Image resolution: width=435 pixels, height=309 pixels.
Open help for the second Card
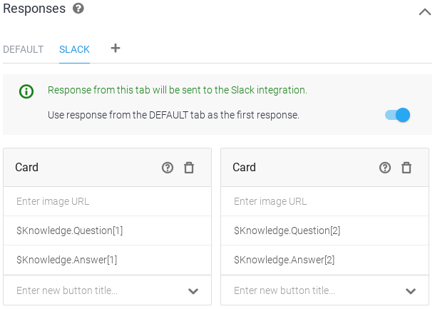[385, 168]
